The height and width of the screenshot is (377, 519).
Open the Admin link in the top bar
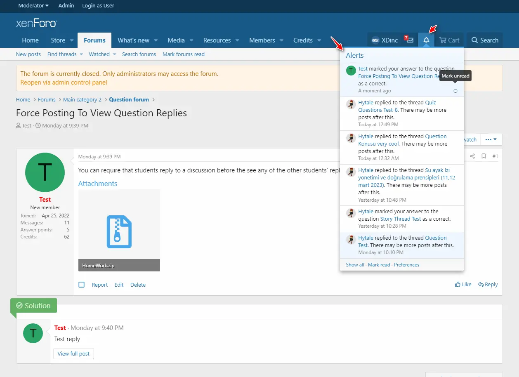[x=66, y=6]
